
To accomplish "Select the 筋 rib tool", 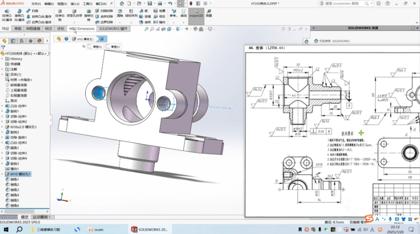I will click(144, 11).
